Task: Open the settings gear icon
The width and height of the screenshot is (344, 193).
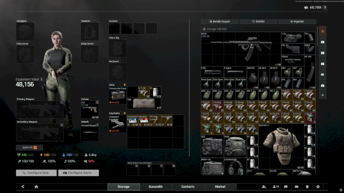Action: [x=318, y=187]
